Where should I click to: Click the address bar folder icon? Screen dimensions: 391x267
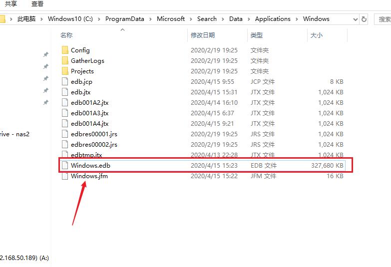[2, 19]
